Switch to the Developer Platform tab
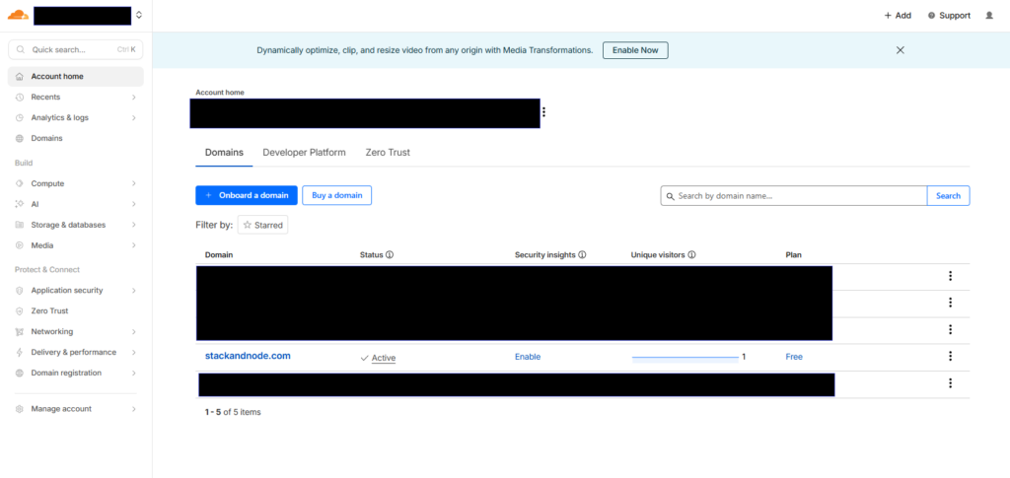The image size is (1010, 478). [x=304, y=153]
